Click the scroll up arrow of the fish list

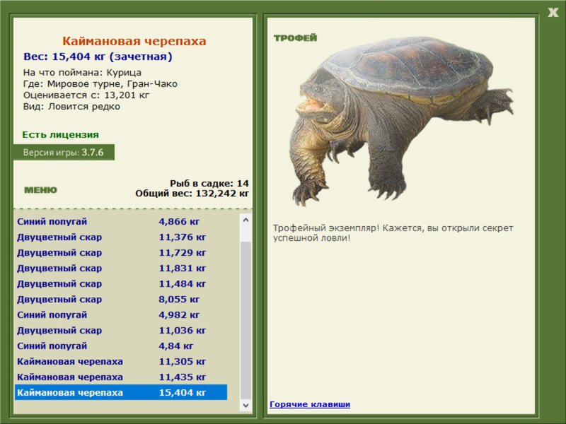[x=246, y=220]
